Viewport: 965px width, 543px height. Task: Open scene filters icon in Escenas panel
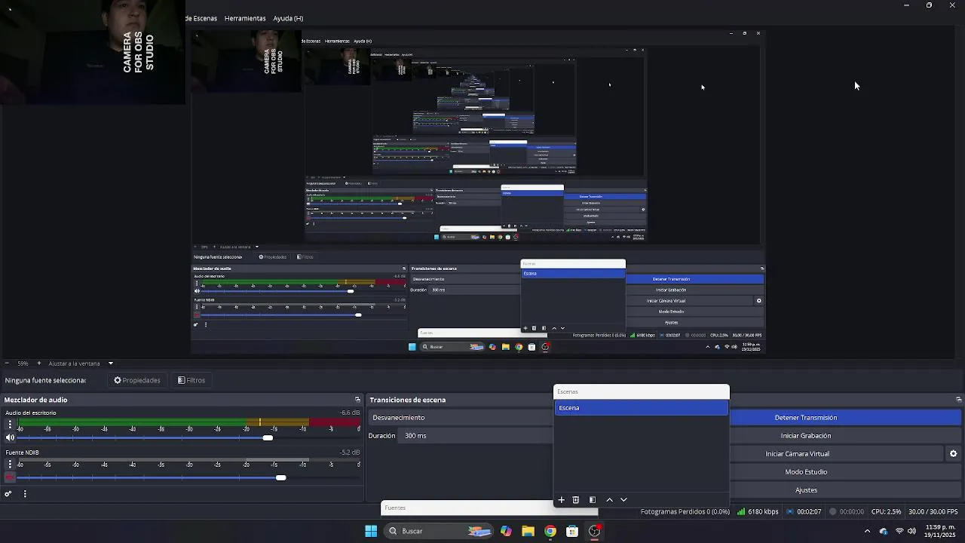(x=593, y=500)
